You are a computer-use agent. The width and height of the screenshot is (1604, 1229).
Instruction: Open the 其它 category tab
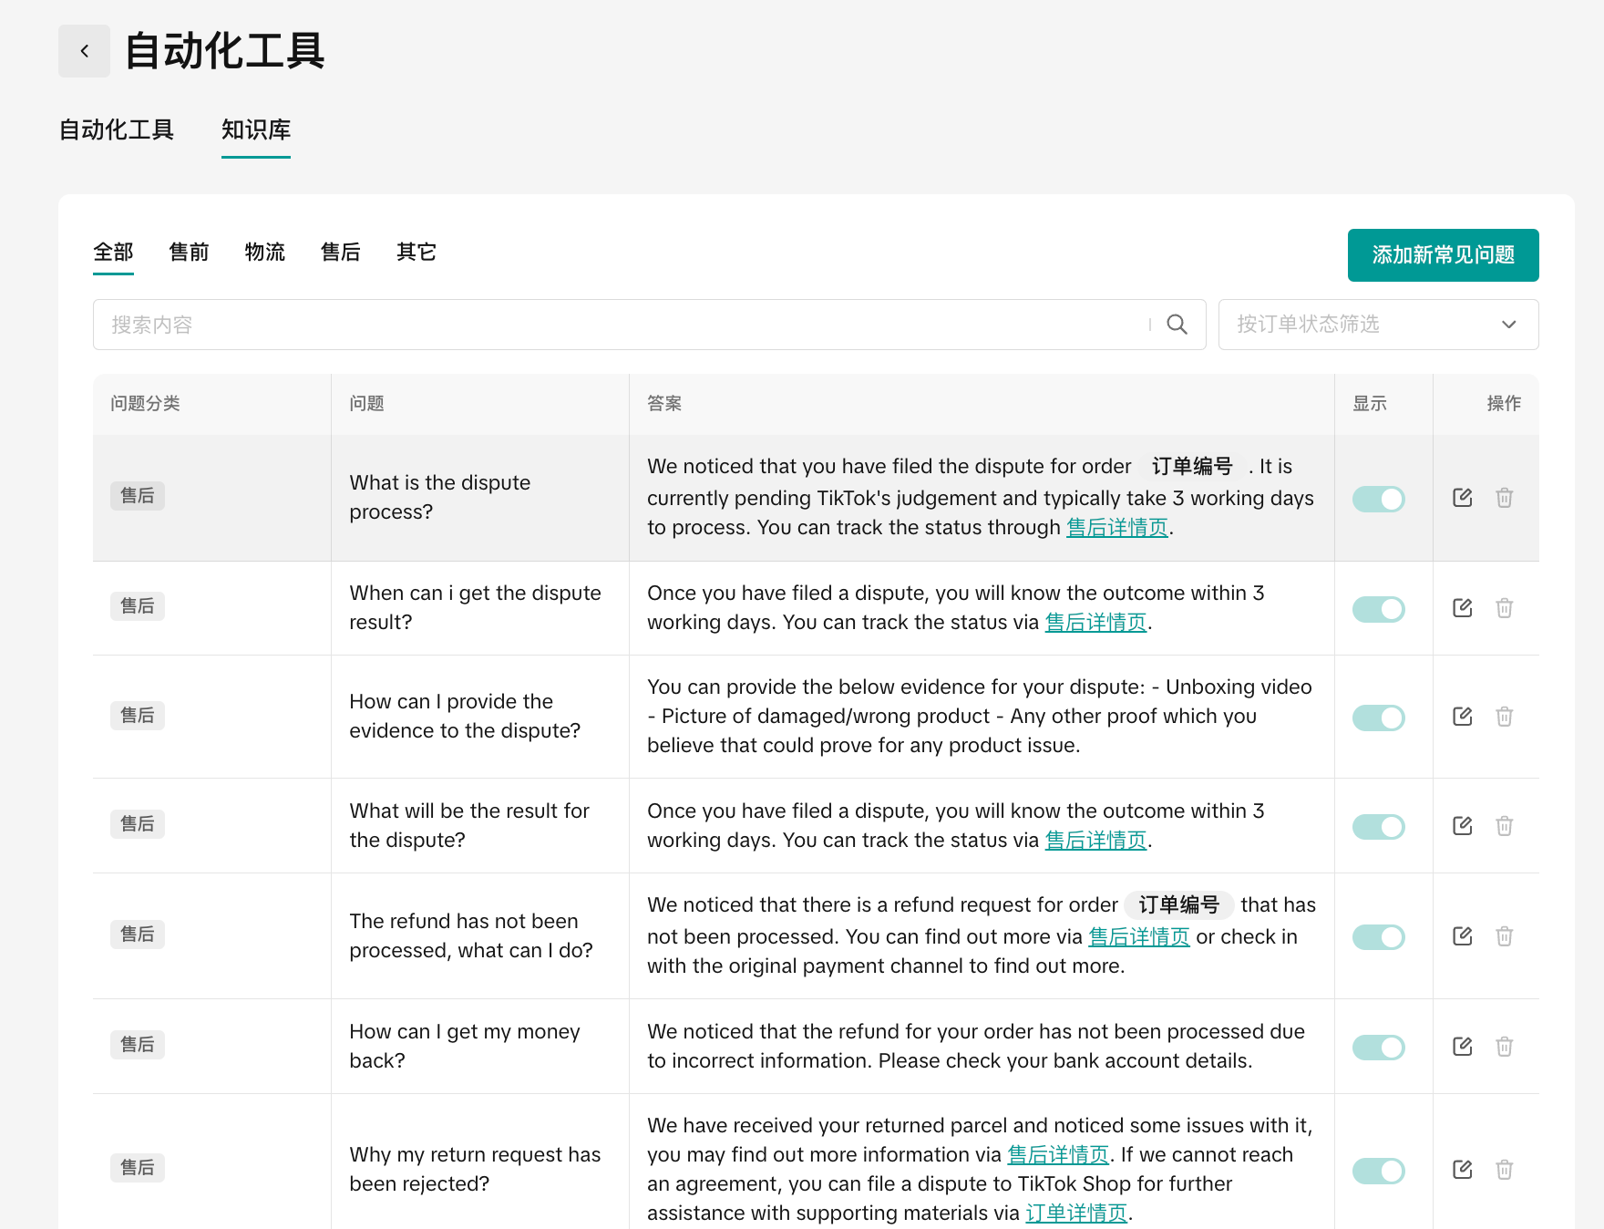pyautogui.click(x=416, y=253)
